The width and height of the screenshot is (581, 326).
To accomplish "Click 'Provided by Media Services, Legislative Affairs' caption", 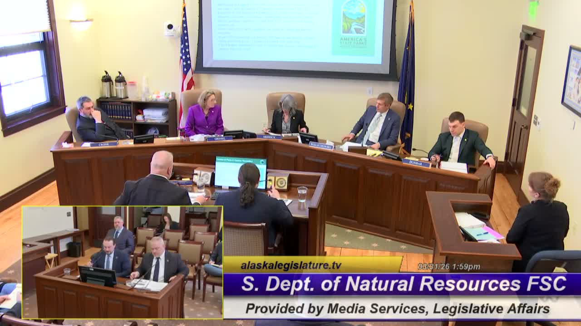I will 398,308.
